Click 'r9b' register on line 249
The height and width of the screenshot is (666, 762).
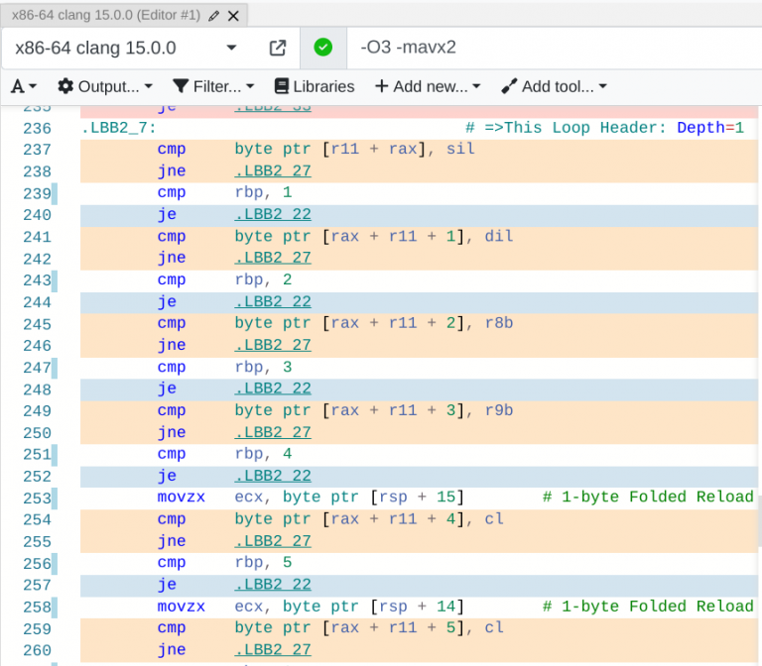(x=499, y=410)
